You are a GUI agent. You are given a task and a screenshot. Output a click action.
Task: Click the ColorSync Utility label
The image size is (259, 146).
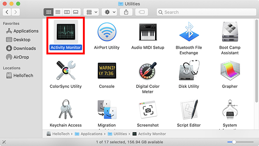point(66,86)
